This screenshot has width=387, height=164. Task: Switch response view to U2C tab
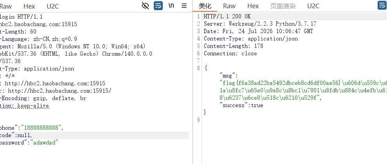(313, 6)
